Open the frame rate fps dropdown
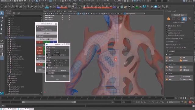 point(174,102)
